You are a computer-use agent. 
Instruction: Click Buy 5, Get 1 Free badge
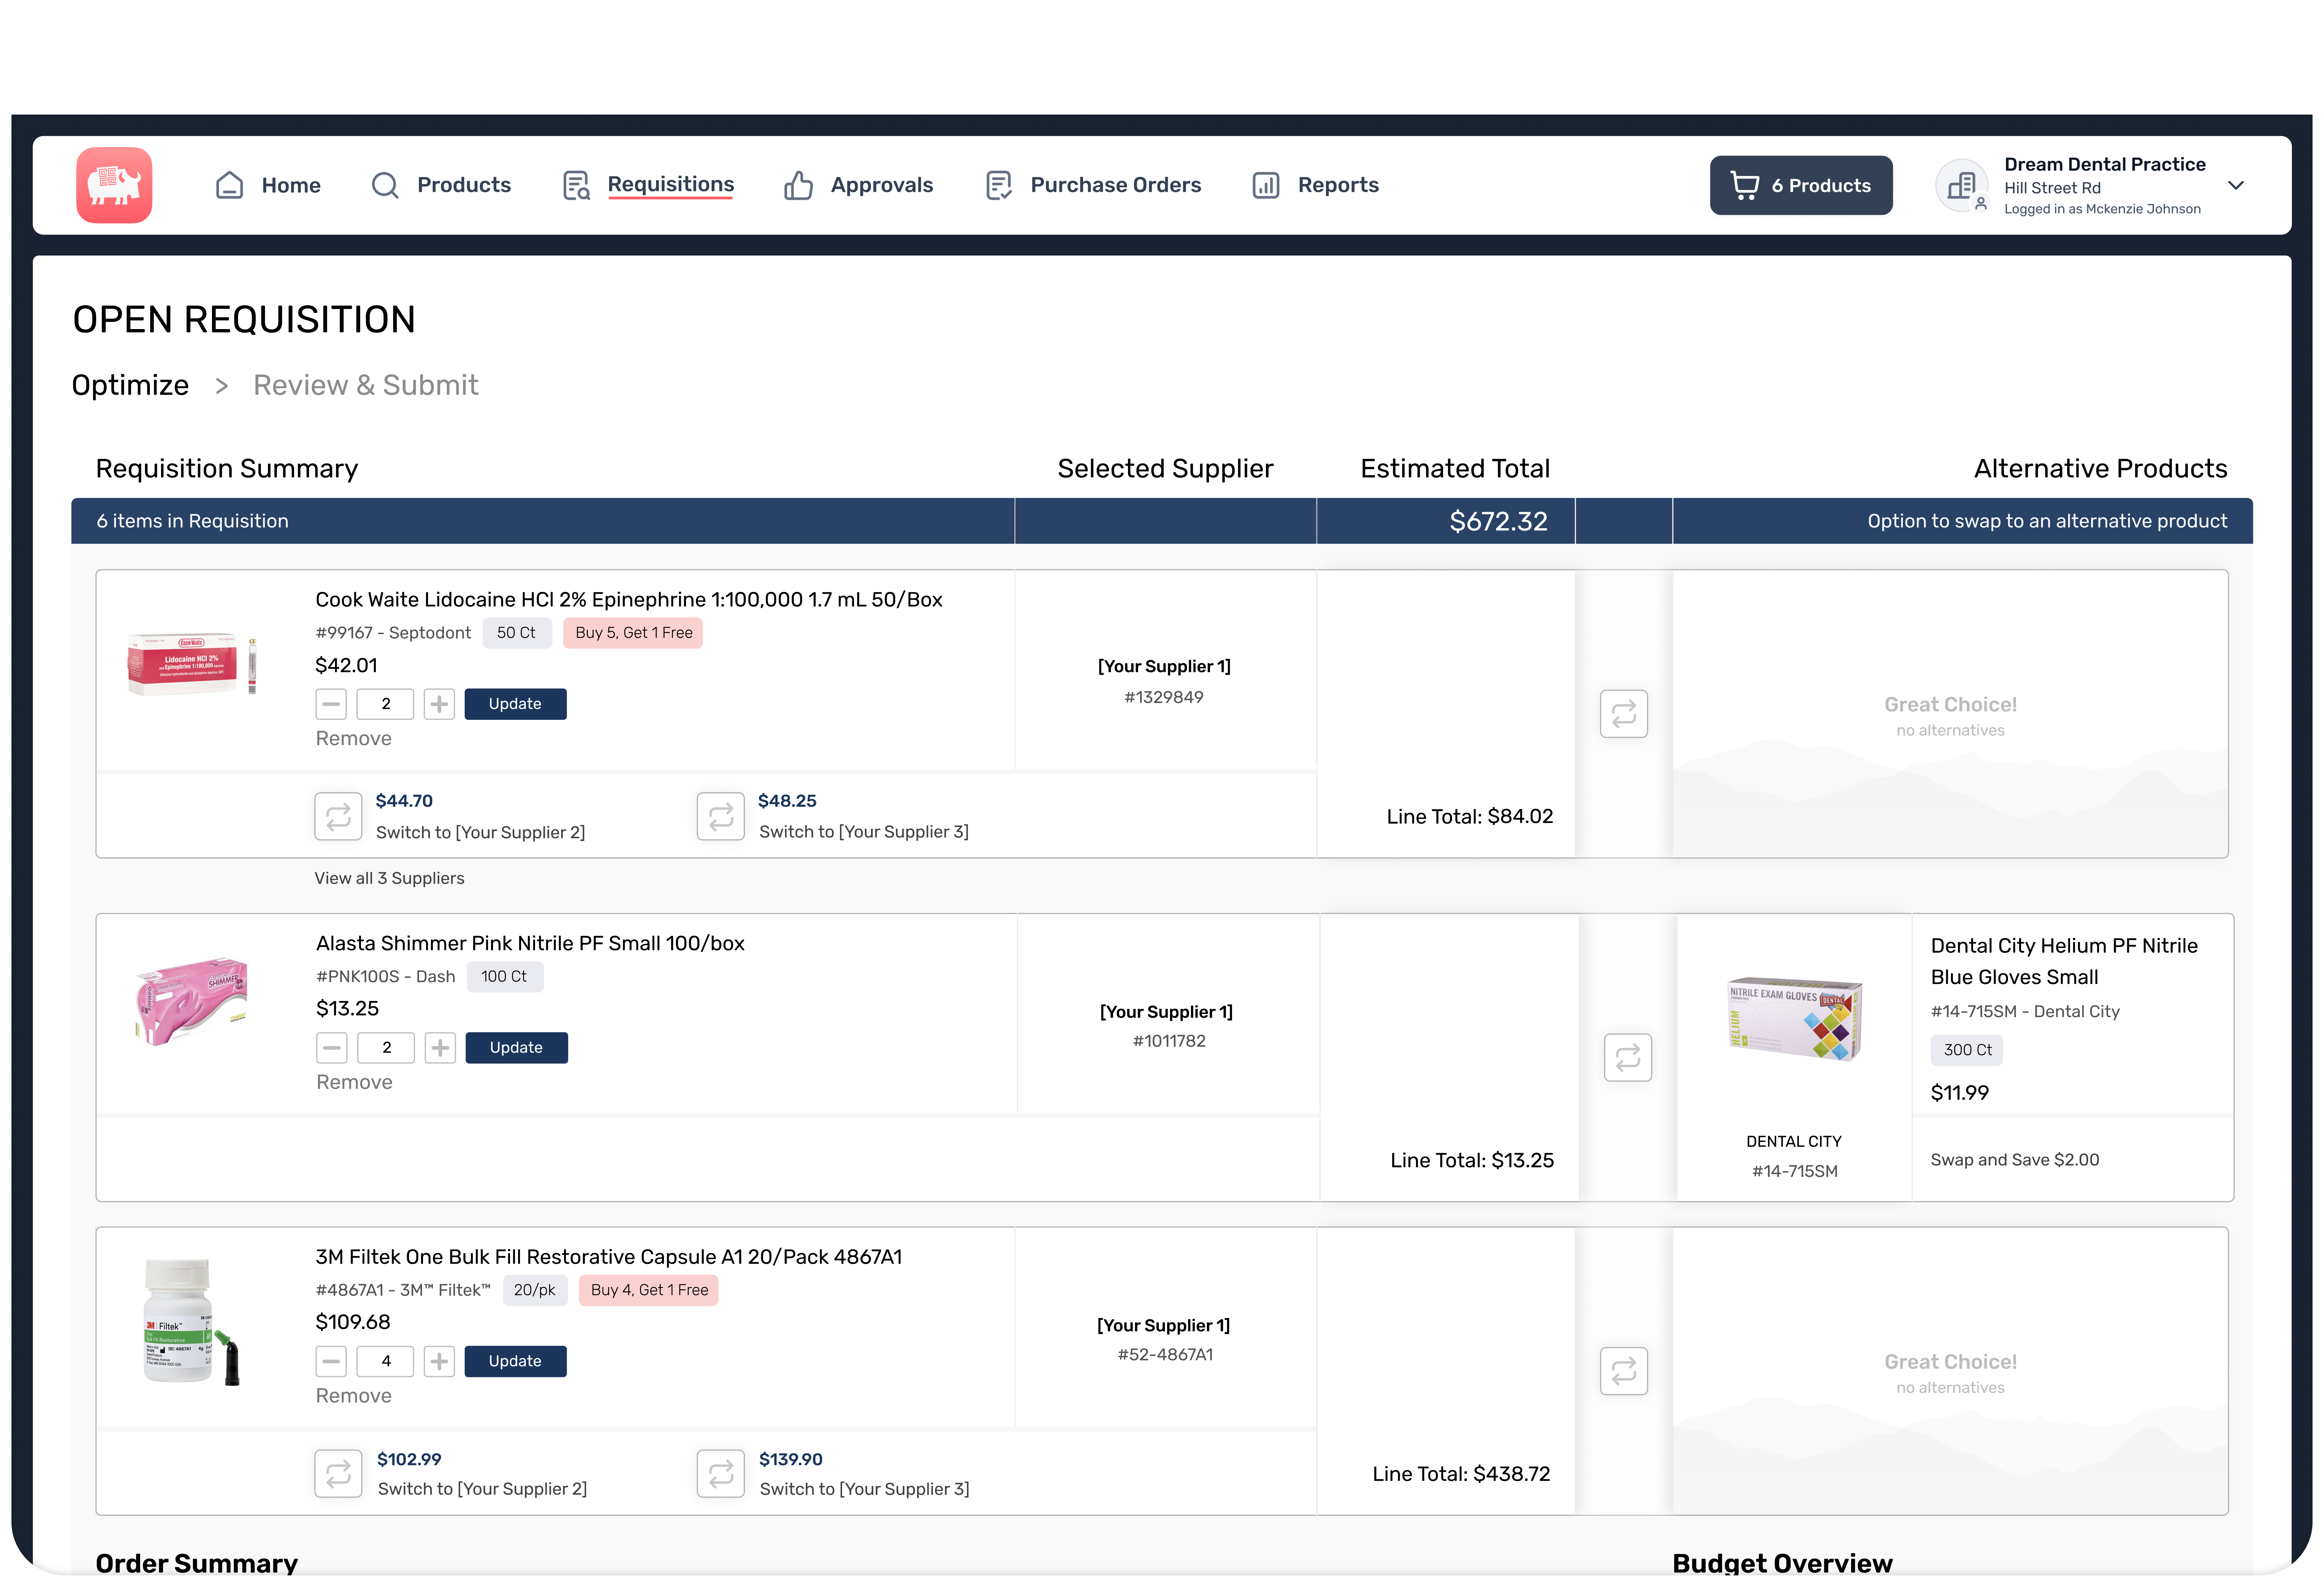click(633, 633)
